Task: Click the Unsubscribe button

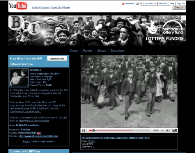Action: (x=57, y=59)
